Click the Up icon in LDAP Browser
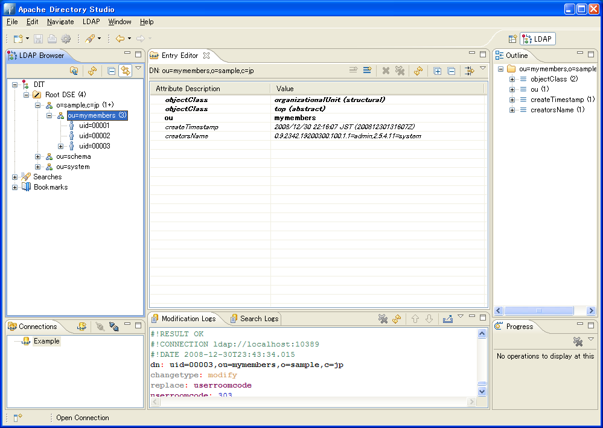Image resolution: width=603 pixels, height=428 pixels. coord(74,71)
